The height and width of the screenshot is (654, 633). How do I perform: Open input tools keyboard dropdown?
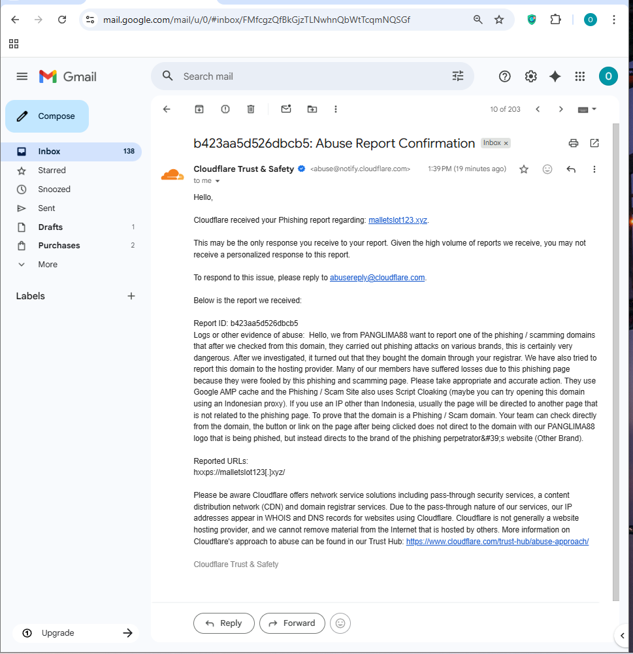587,109
